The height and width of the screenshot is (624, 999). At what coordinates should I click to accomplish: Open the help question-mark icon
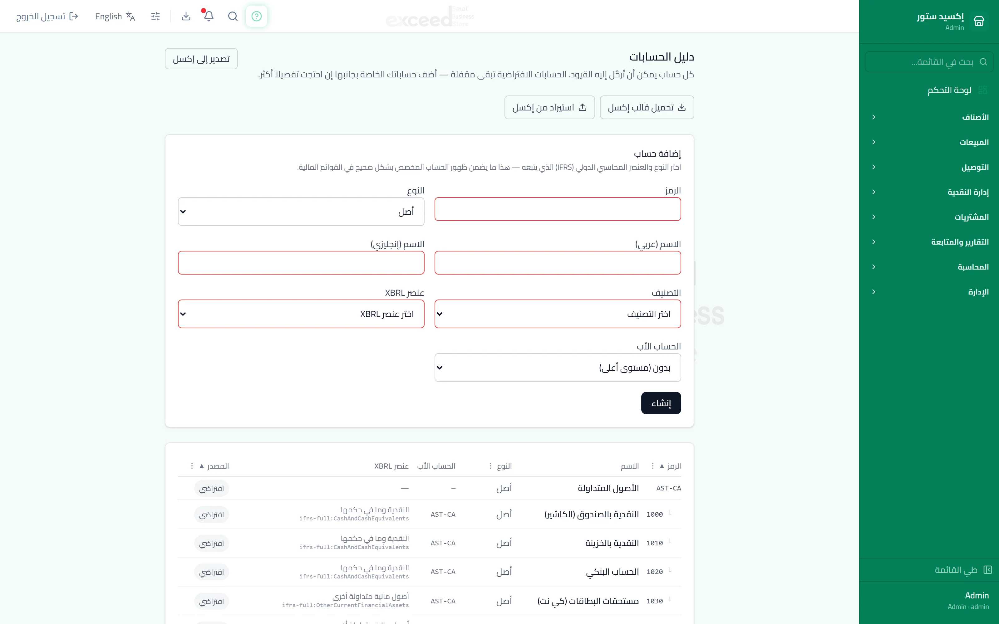point(256,16)
